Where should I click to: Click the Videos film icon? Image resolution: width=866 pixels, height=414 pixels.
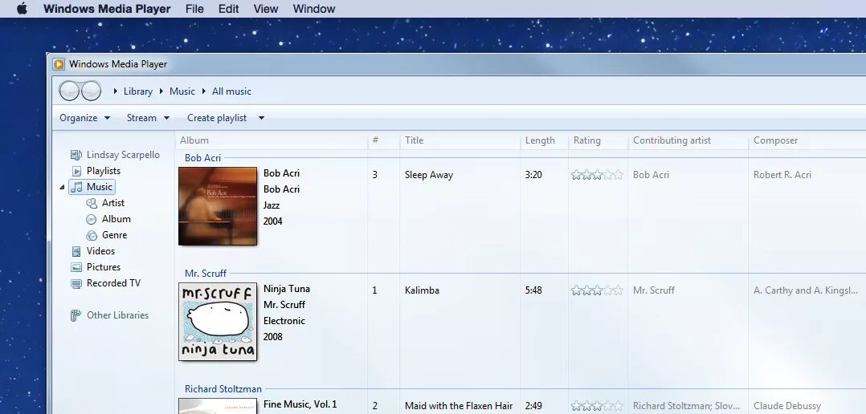[x=76, y=251]
